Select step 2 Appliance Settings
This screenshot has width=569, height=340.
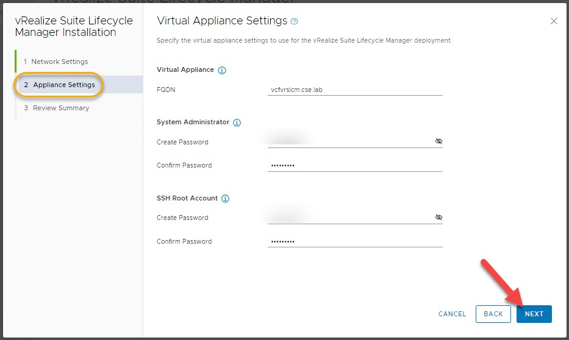[63, 85]
